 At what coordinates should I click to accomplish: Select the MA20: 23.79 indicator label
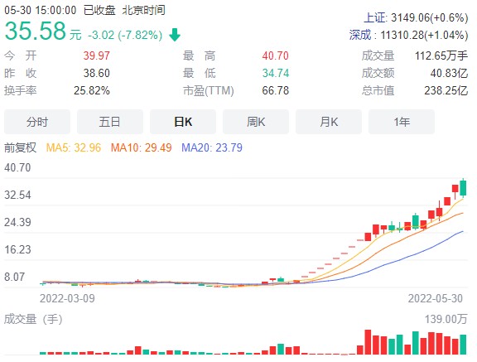pyautogui.click(x=212, y=147)
